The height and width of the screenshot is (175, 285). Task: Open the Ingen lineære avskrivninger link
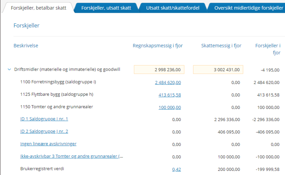48,144
